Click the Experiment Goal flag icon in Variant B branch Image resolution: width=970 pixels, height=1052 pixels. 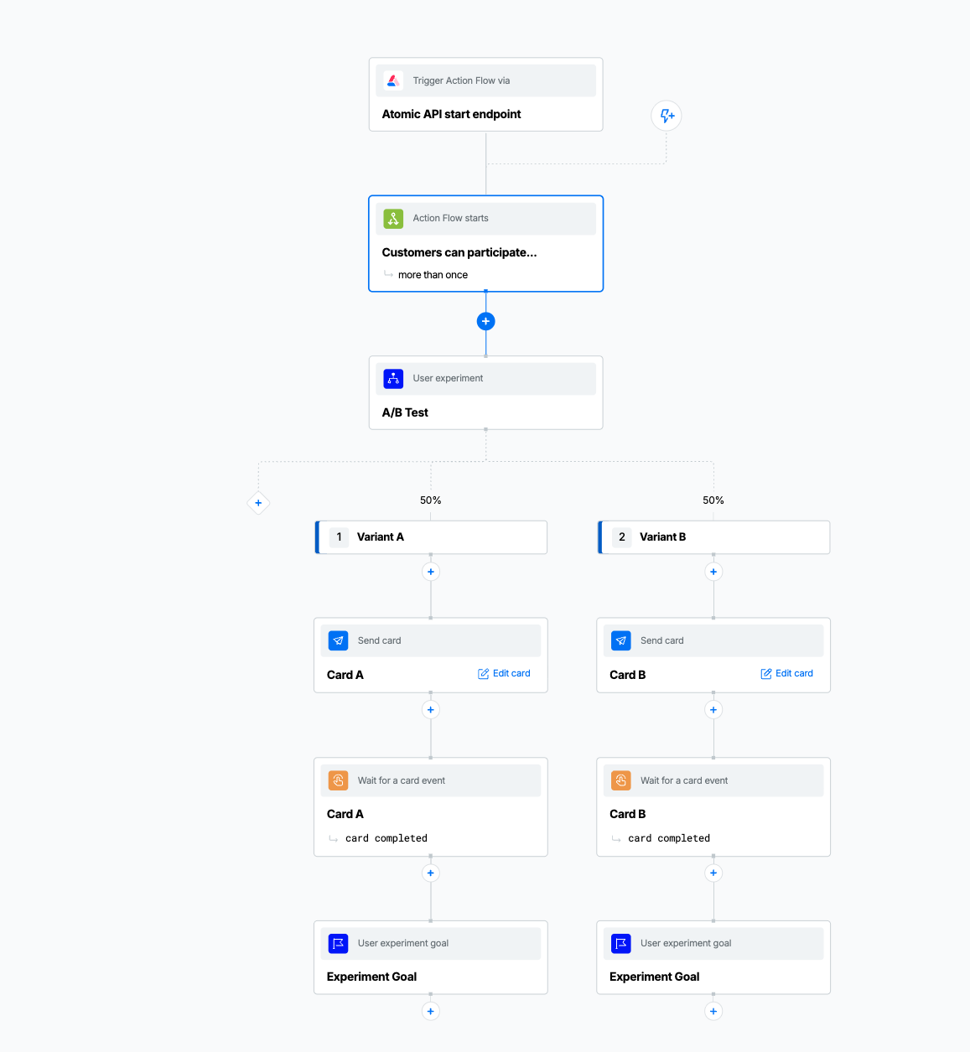[x=620, y=943]
